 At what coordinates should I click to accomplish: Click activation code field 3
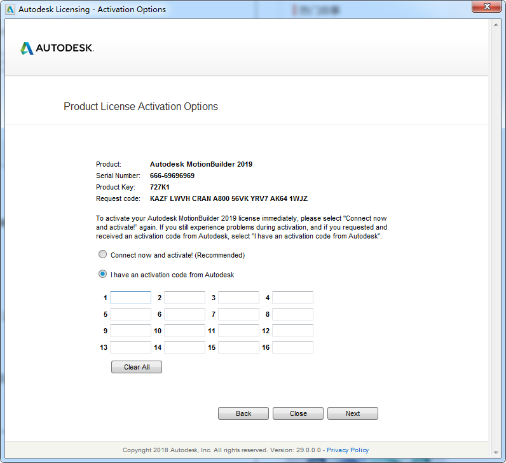[239, 298]
